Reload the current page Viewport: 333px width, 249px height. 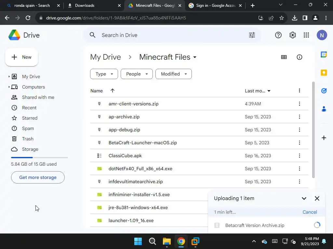pos(28,18)
